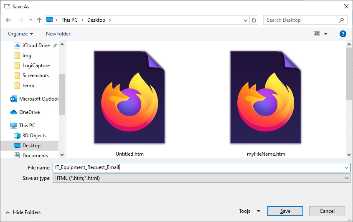Open the Tools menu
353x222 pixels.
click(x=249, y=211)
